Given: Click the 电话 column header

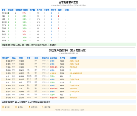Looking at the screenshot, I should pyautogui.click(x=14, y=58).
